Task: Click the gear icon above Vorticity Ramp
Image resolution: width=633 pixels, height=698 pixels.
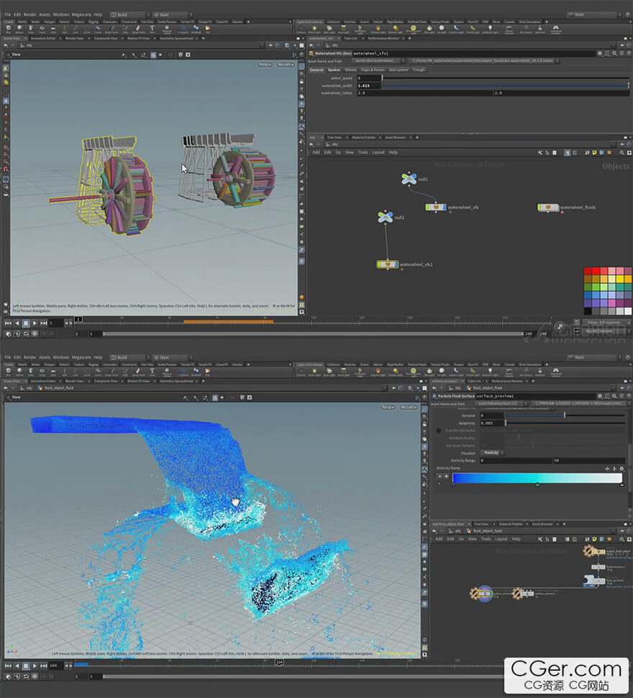Action: click(621, 469)
